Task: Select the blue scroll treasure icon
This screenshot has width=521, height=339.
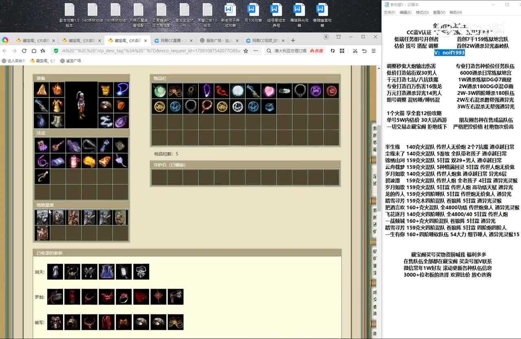Action: 58,161
